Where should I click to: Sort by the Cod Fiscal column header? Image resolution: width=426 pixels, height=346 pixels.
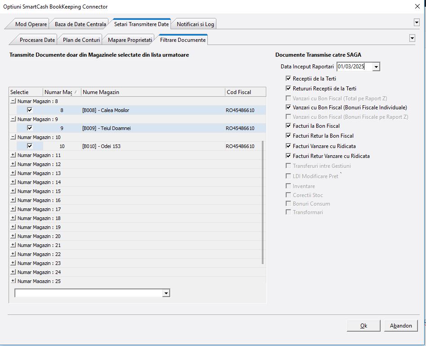245,92
